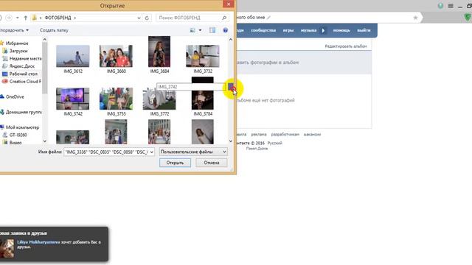This screenshot has width=472, height=265.
Task: Expand file name combo box list
Action: [x=151, y=152]
